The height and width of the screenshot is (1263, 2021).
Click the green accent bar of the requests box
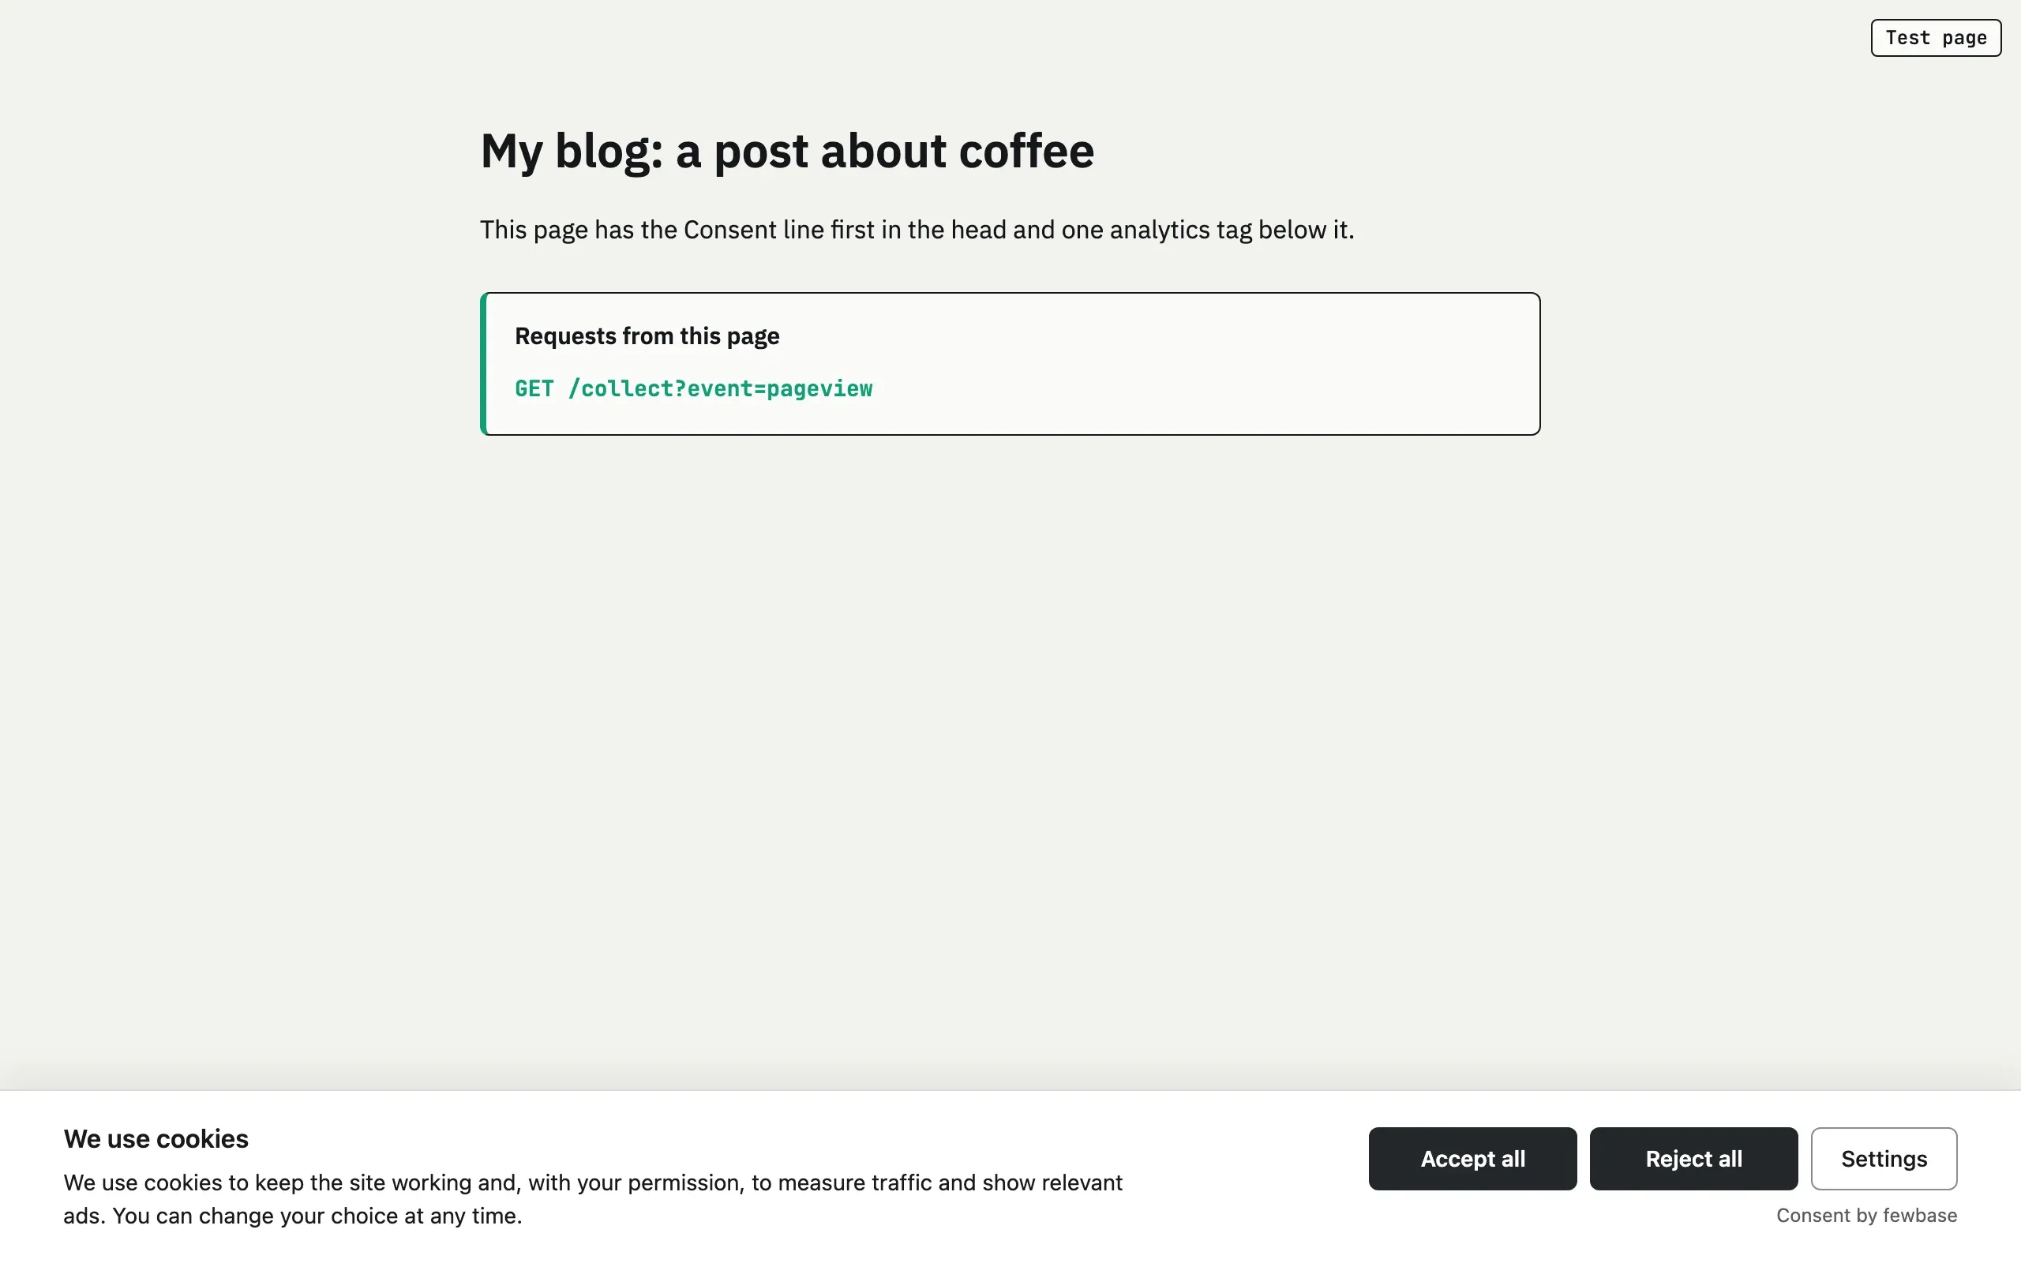pyautogui.click(x=483, y=363)
